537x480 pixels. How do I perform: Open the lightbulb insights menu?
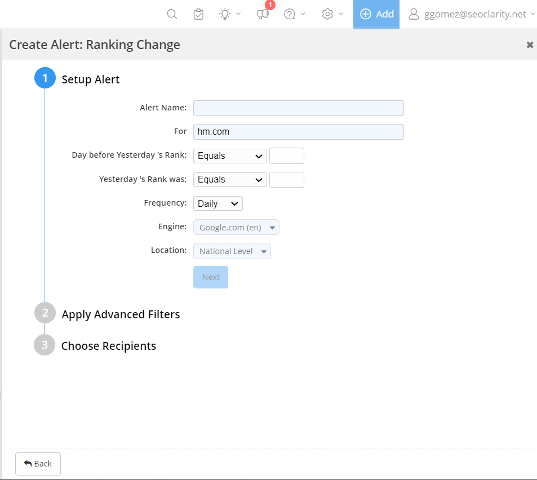[x=225, y=14]
